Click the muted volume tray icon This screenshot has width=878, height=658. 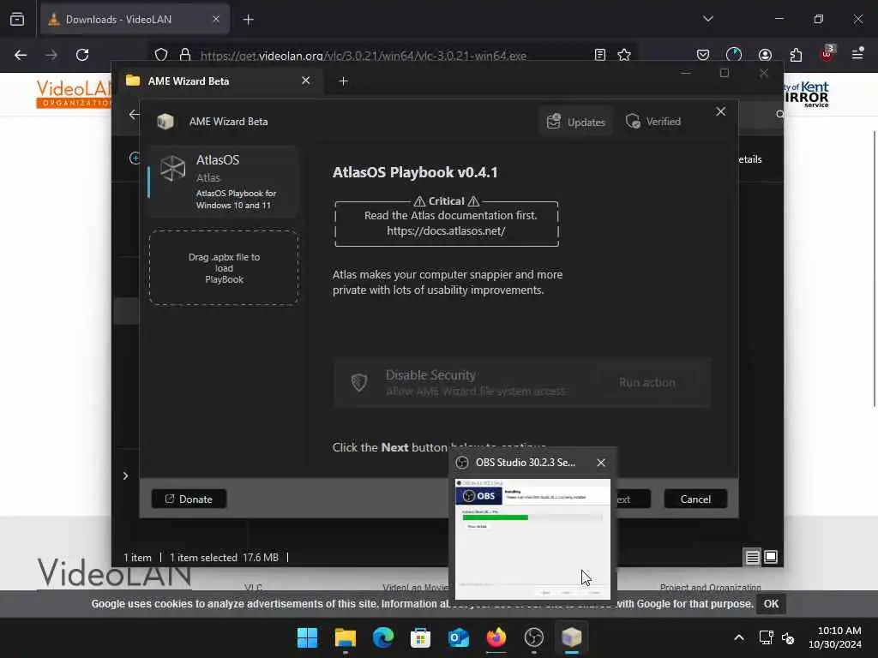tap(788, 637)
